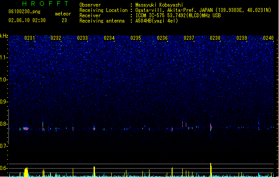Click the Observer field label
This screenshot has height=177, width=279.
click(90, 5)
